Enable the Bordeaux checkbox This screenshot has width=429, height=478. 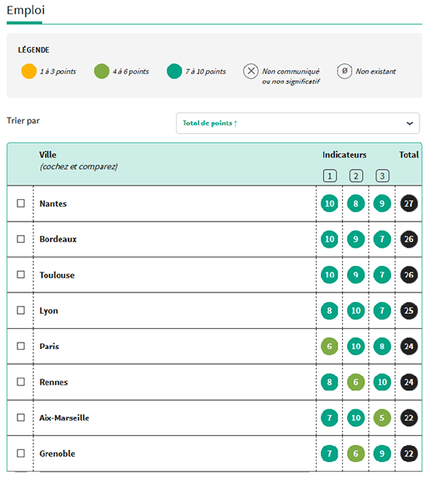coord(21,239)
